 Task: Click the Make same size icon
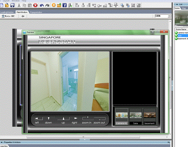tap(110, 5)
